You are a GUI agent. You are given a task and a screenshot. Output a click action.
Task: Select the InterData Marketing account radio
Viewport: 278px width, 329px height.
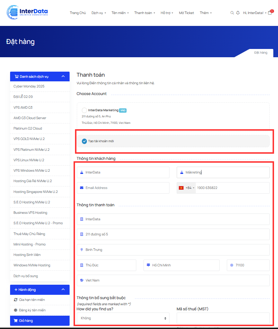pos(84,110)
